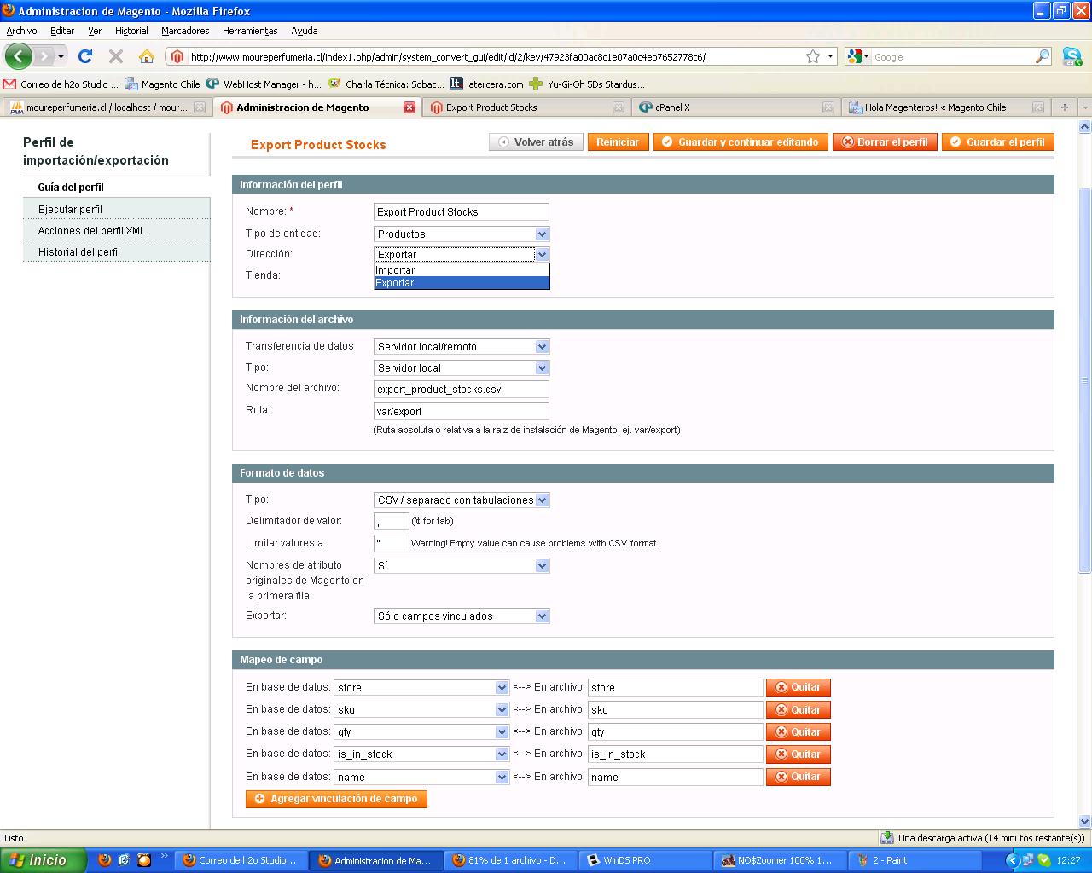Select Exportar option in Dirección list
1092x873 pixels.
tap(462, 282)
